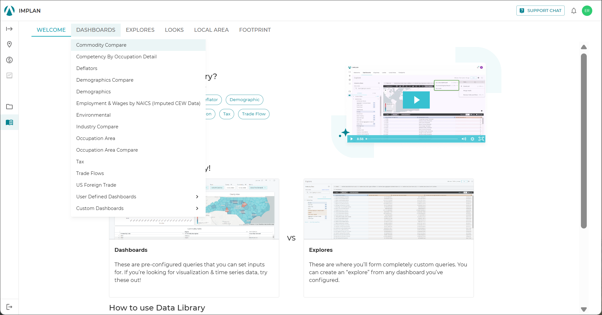
Task: Select the Demographics menu entry
Action: click(x=138, y=92)
